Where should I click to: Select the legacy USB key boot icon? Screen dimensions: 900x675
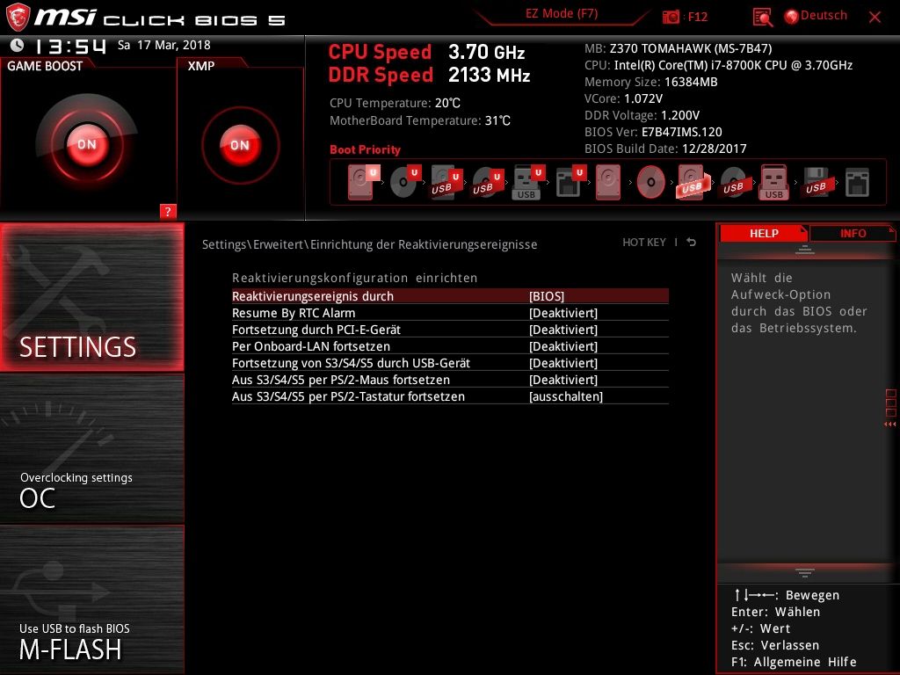(773, 182)
